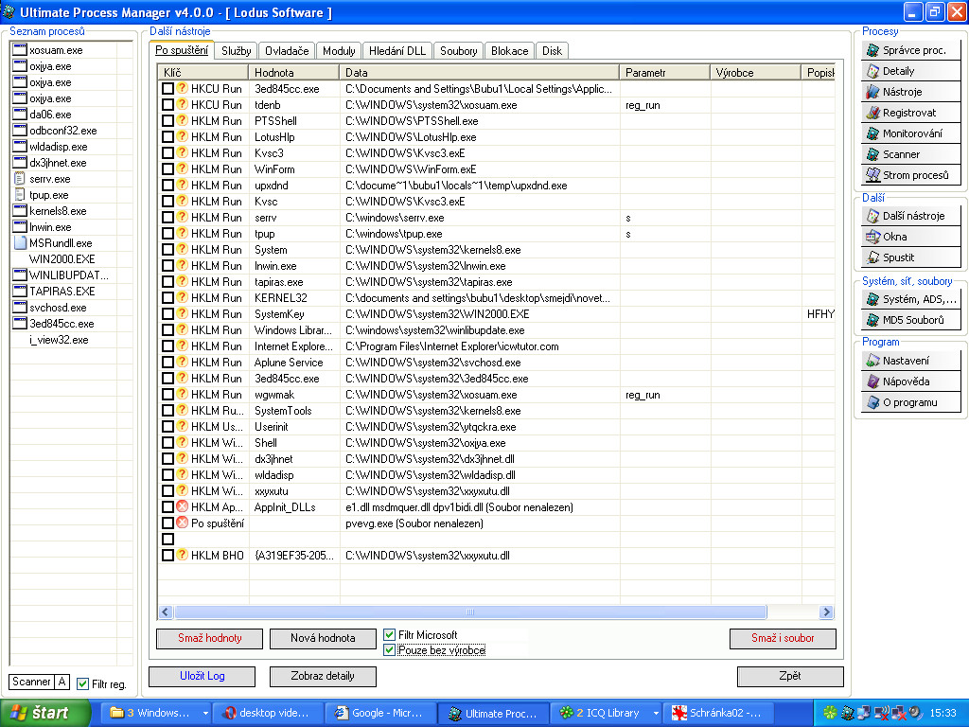Click the Zobraz detaily button
The image size is (969, 727).
323,676
